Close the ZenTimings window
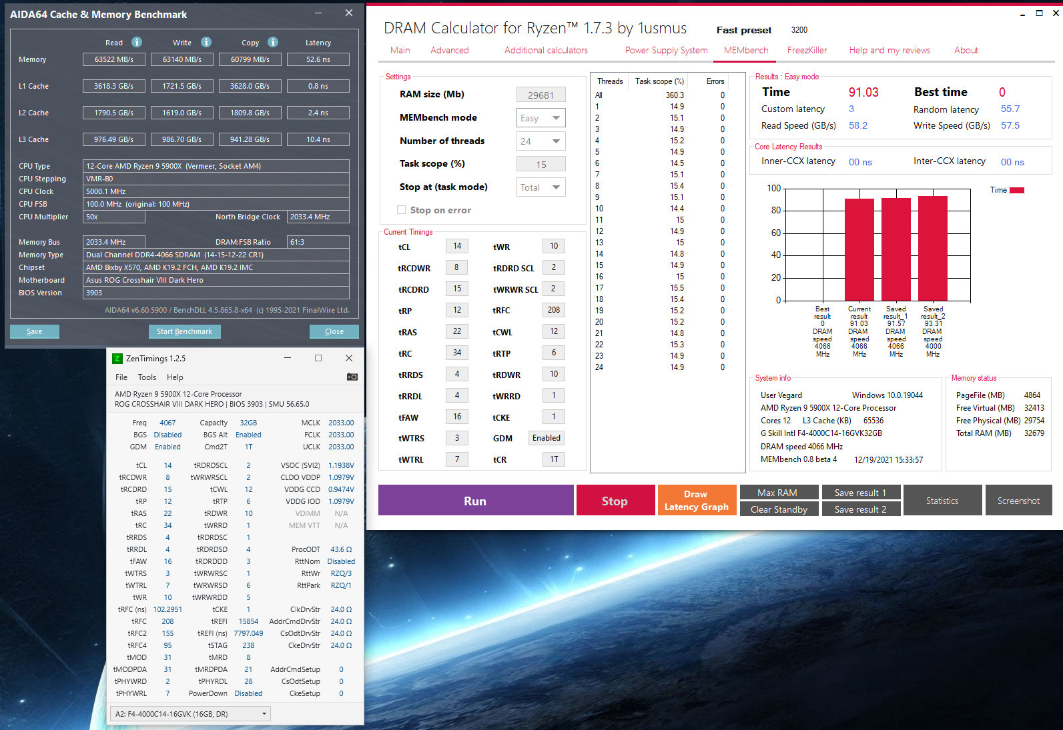The height and width of the screenshot is (730, 1063). click(349, 358)
